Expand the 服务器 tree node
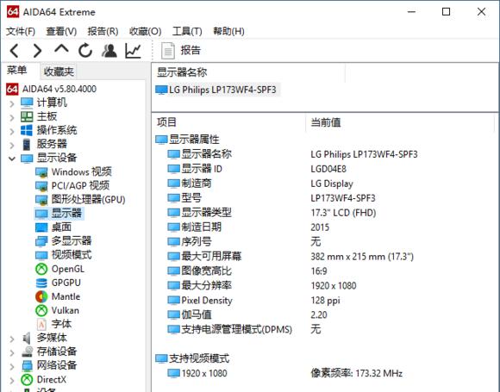Image resolution: width=500 pixels, height=392 pixels. tap(12, 146)
